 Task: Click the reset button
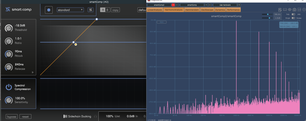[x=25, y=117]
